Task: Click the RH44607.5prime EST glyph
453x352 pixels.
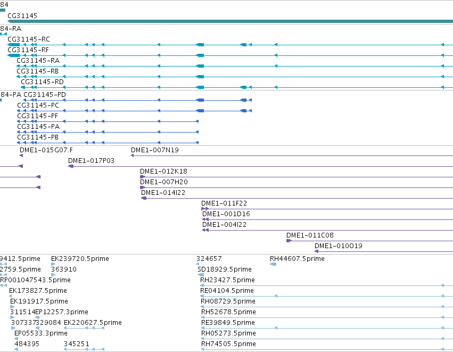Action: pyautogui.click(x=273, y=264)
